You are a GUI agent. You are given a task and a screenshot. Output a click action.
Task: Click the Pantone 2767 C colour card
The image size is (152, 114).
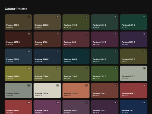134,107
